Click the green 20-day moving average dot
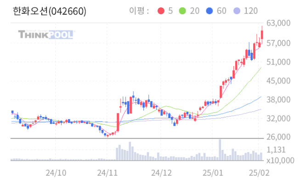This screenshot has width=301, height=183. click(182, 11)
